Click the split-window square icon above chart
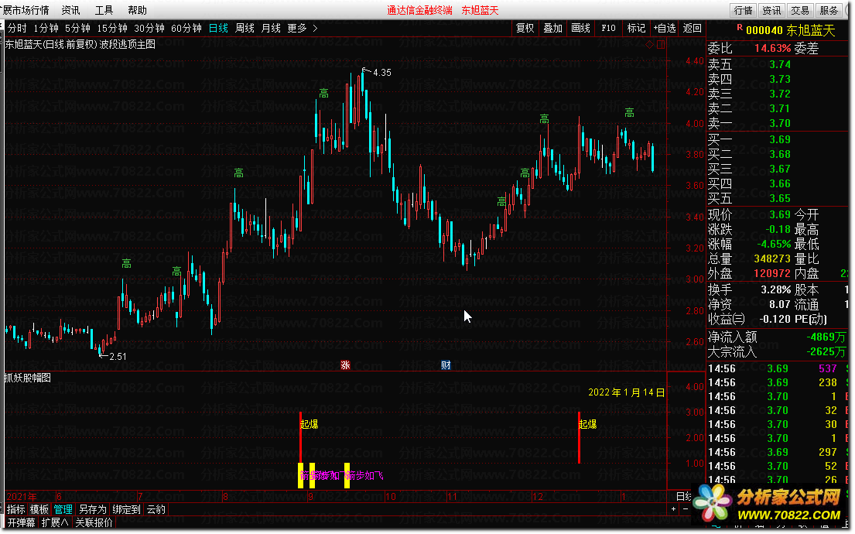Image resolution: width=855 pixels, height=534 pixels. coord(661,45)
